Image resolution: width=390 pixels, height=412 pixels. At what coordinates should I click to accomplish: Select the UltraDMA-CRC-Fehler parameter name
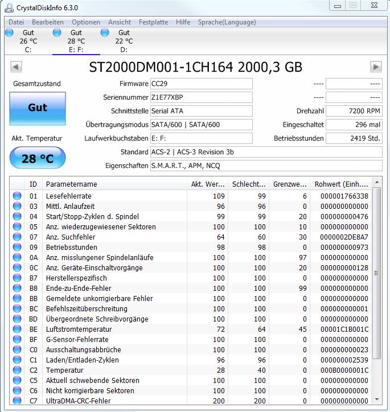(x=79, y=401)
